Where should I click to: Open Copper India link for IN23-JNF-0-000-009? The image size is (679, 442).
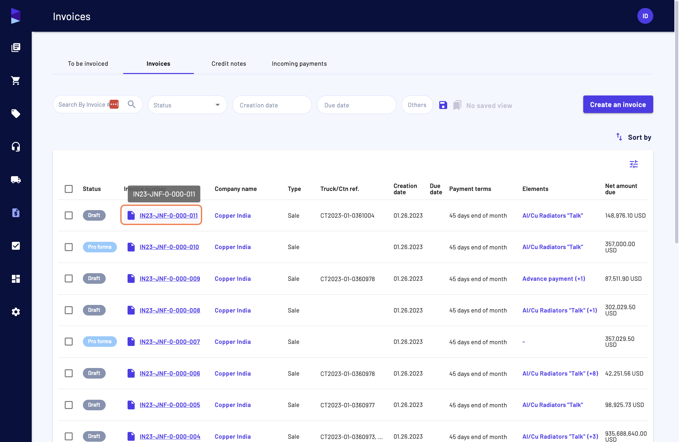232,278
